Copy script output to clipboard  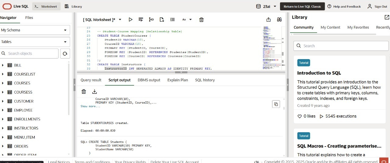point(276,104)
